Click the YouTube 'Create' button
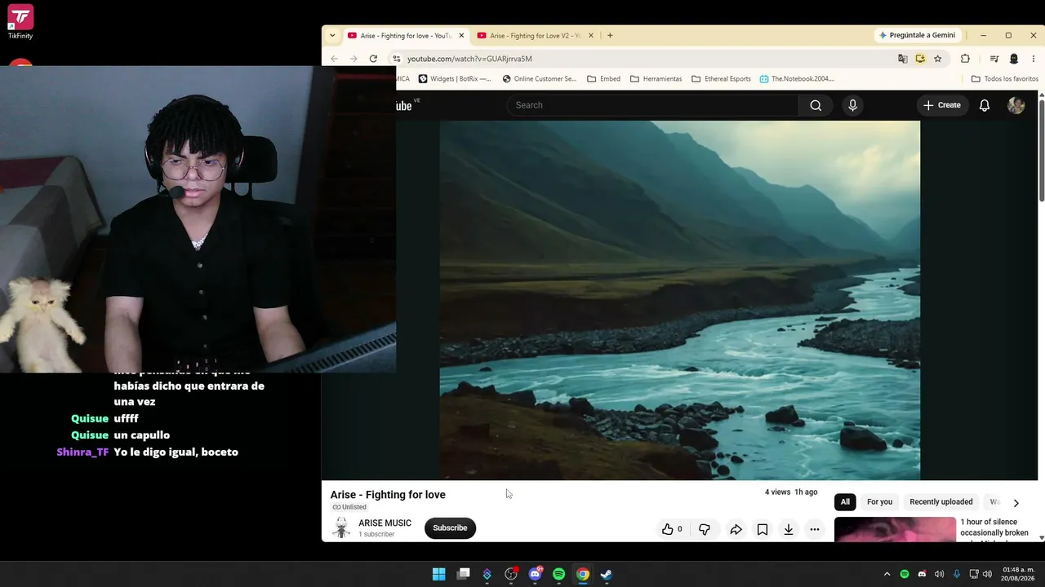Viewport: 1045px width, 587px height. tap(942, 105)
